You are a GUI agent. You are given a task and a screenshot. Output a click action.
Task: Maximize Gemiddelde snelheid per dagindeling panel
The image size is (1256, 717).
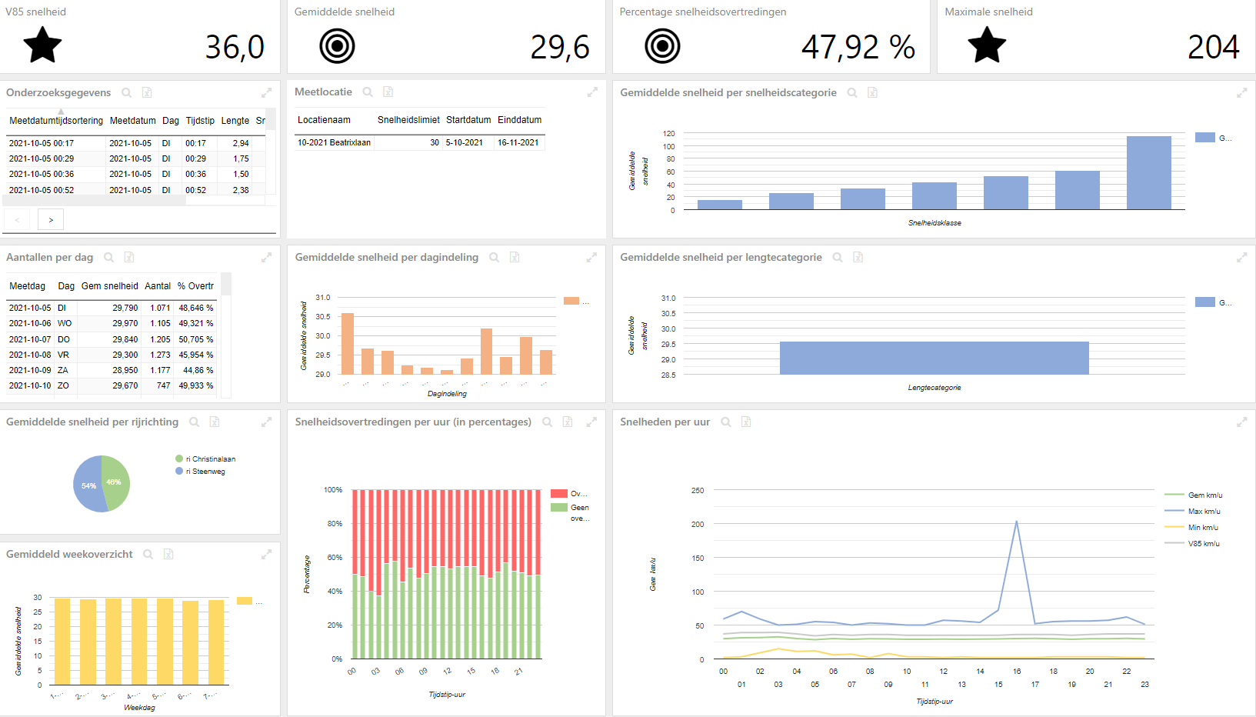(x=591, y=257)
